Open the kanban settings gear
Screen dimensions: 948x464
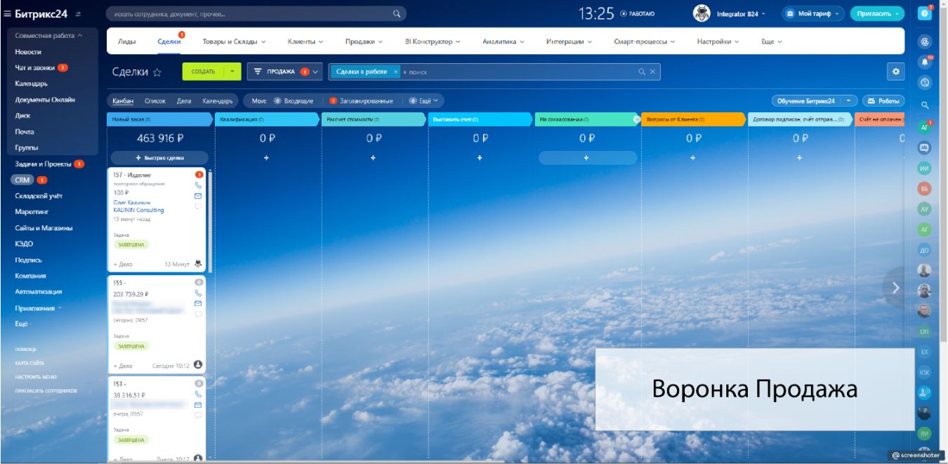[895, 72]
